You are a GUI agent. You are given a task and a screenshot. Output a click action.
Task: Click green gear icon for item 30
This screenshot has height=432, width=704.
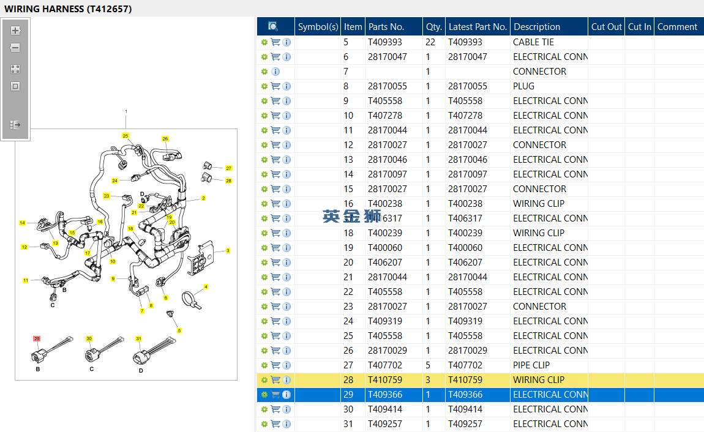pos(264,409)
